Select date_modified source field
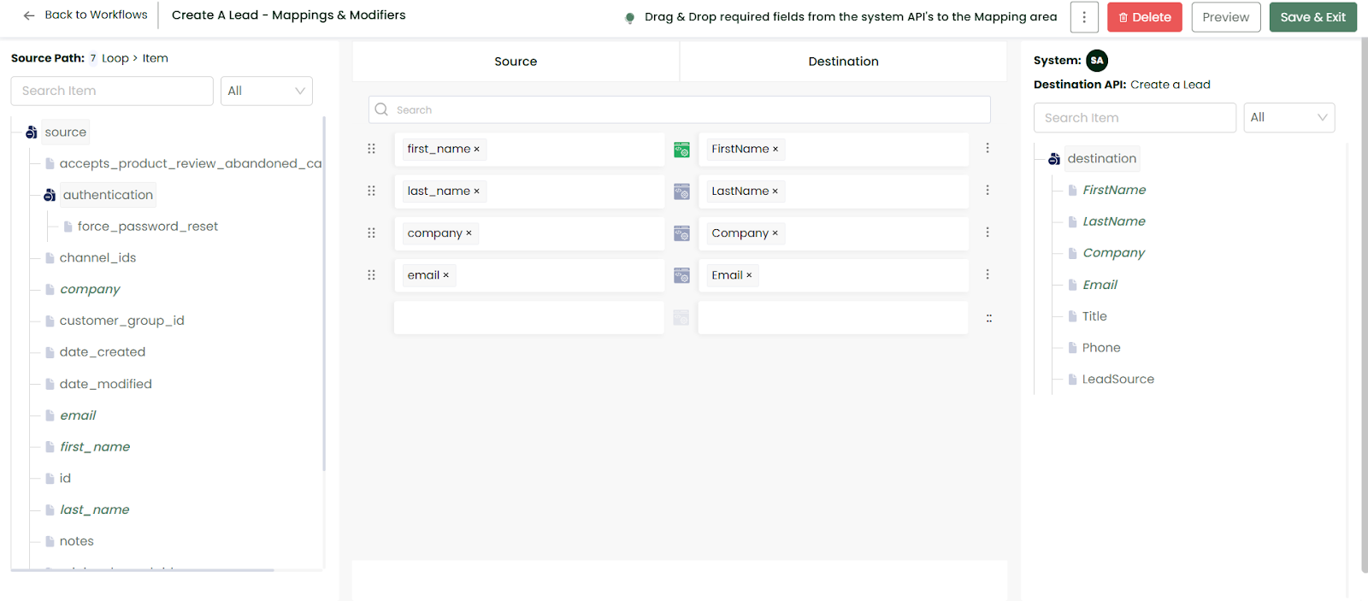 click(x=106, y=384)
